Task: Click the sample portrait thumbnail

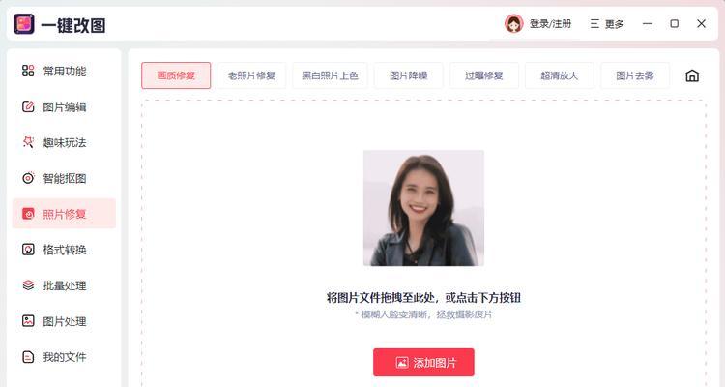Action: pos(423,208)
